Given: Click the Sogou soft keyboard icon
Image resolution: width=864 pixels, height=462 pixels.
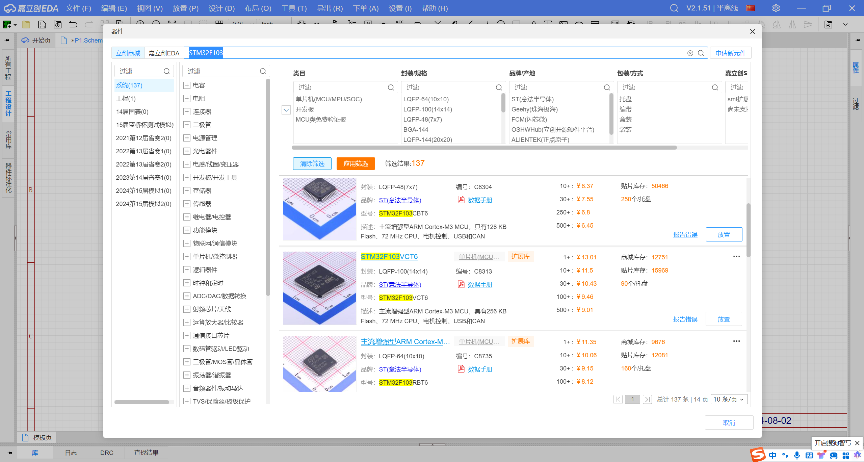Looking at the screenshot, I should point(809,455).
